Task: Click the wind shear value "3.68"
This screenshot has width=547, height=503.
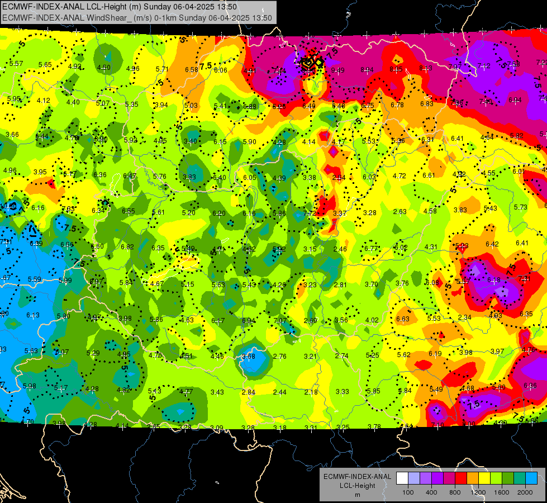Action: pyautogui.click(x=249, y=357)
